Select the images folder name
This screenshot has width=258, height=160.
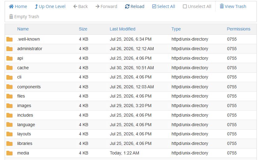[x=24, y=106]
